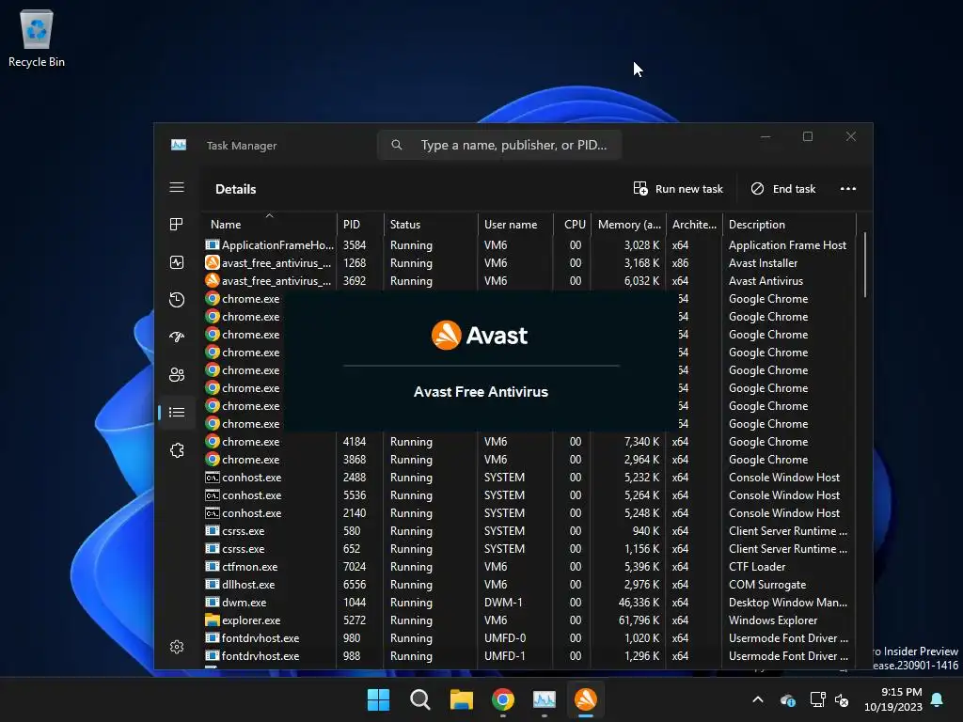Viewport: 963px width, 722px height.
Task: Switch to Processes page in sidebar
Action: tap(177, 225)
